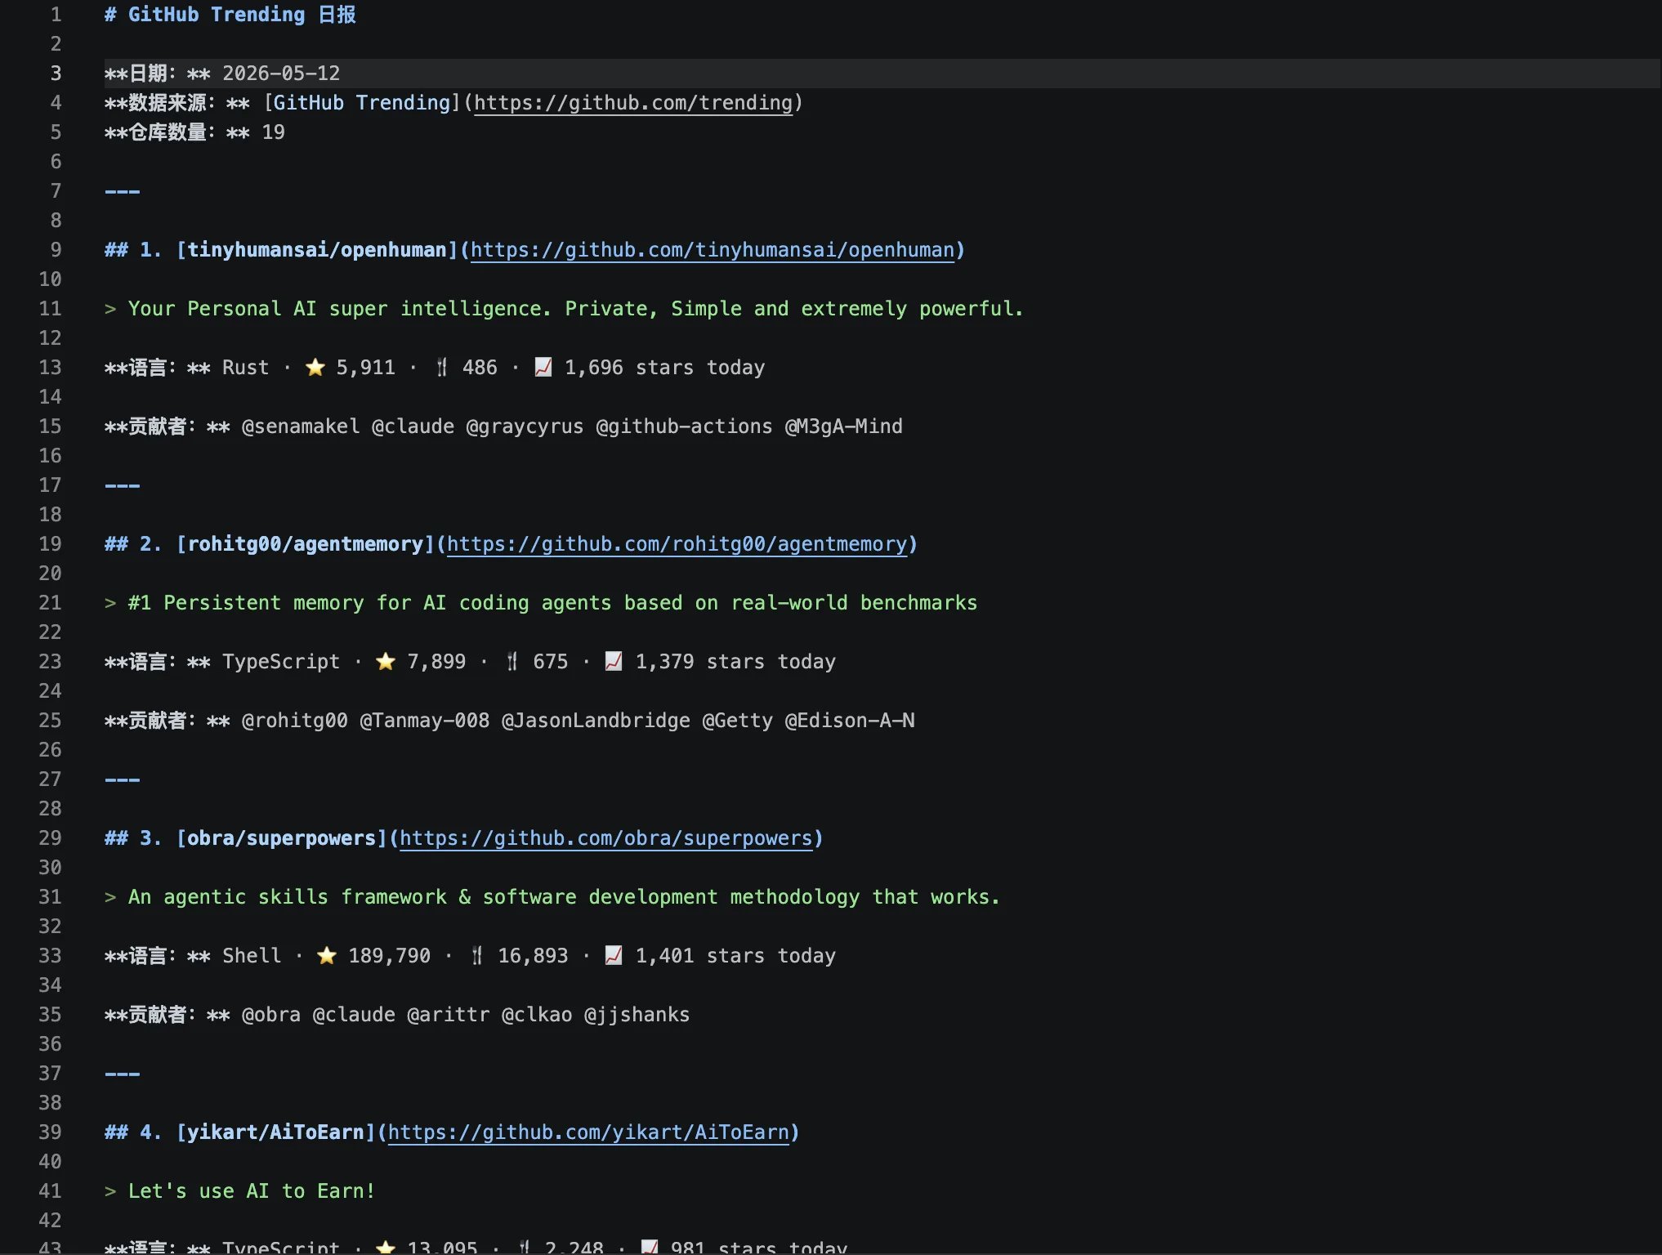Click line number 39 in the gutter

50,1132
